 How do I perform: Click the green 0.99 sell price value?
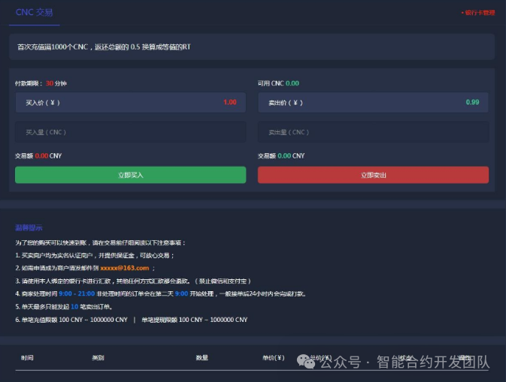472,102
